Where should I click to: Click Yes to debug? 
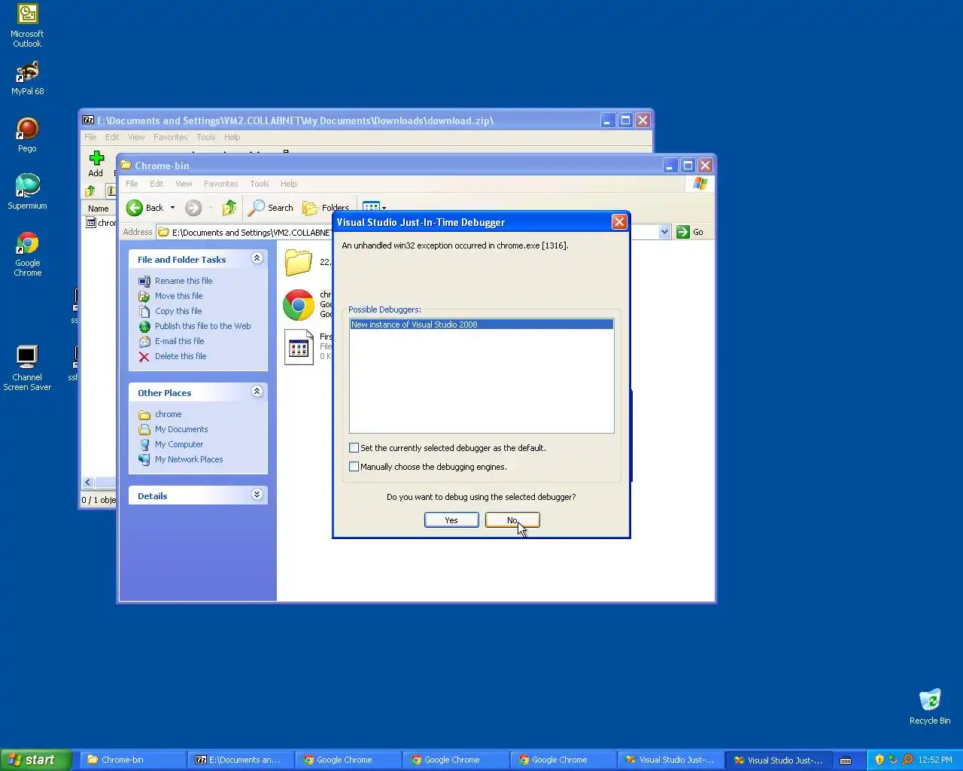coord(451,520)
